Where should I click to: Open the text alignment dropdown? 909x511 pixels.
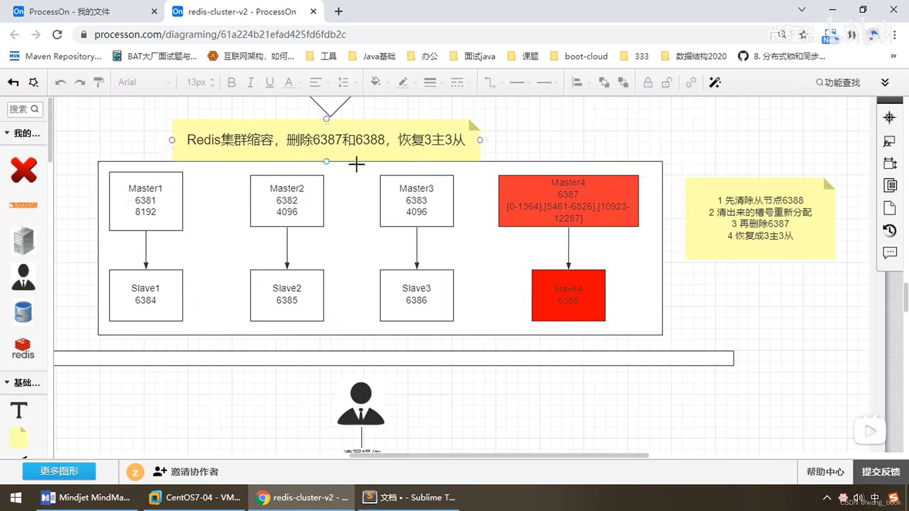[318, 82]
